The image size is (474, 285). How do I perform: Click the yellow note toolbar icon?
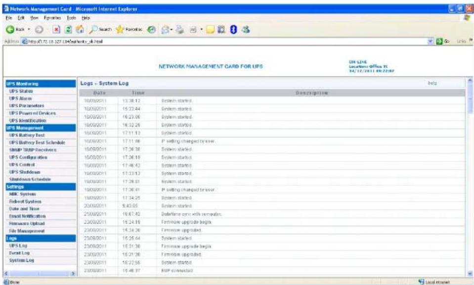click(210, 29)
